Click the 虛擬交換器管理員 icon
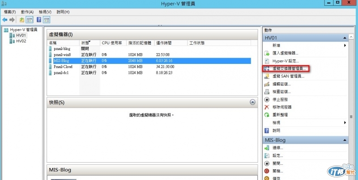 point(267,69)
